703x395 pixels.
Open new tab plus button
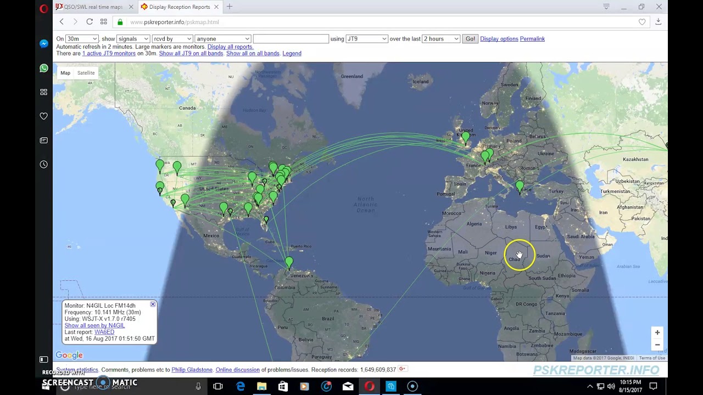tap(230, 7)
